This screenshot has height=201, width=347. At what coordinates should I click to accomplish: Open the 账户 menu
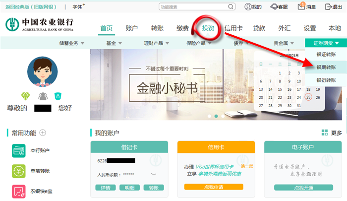click(x=132, y=28)
